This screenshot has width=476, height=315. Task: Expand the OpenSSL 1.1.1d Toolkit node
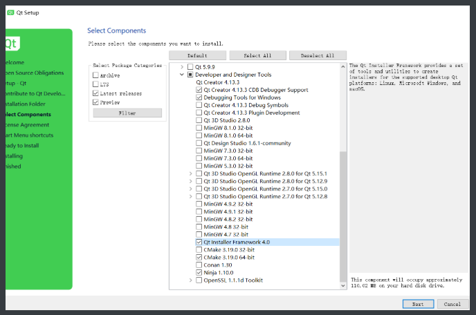(x=191, y=280)
